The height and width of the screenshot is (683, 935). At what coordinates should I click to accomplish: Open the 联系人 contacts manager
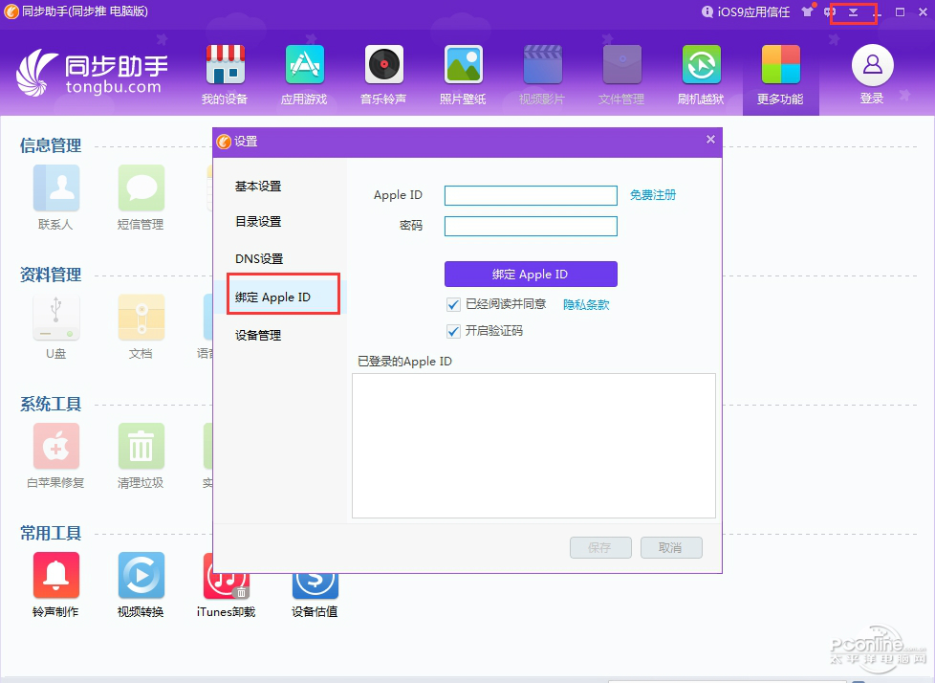point(55,188)
